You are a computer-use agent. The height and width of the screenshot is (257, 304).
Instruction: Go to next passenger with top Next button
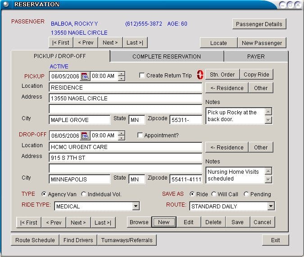point(110,42)
